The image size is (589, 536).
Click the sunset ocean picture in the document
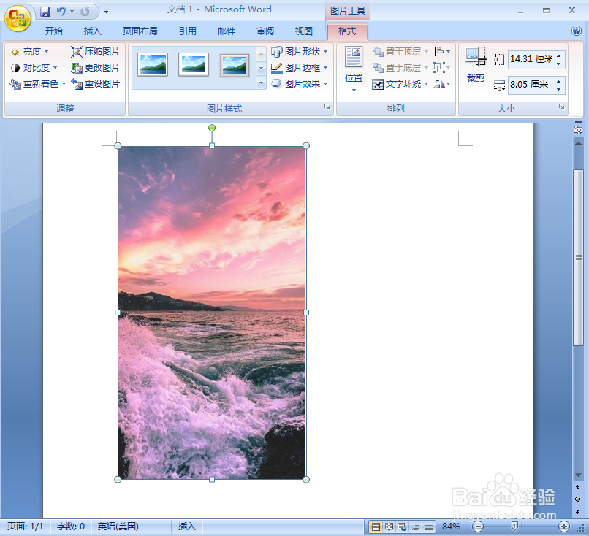212,313
